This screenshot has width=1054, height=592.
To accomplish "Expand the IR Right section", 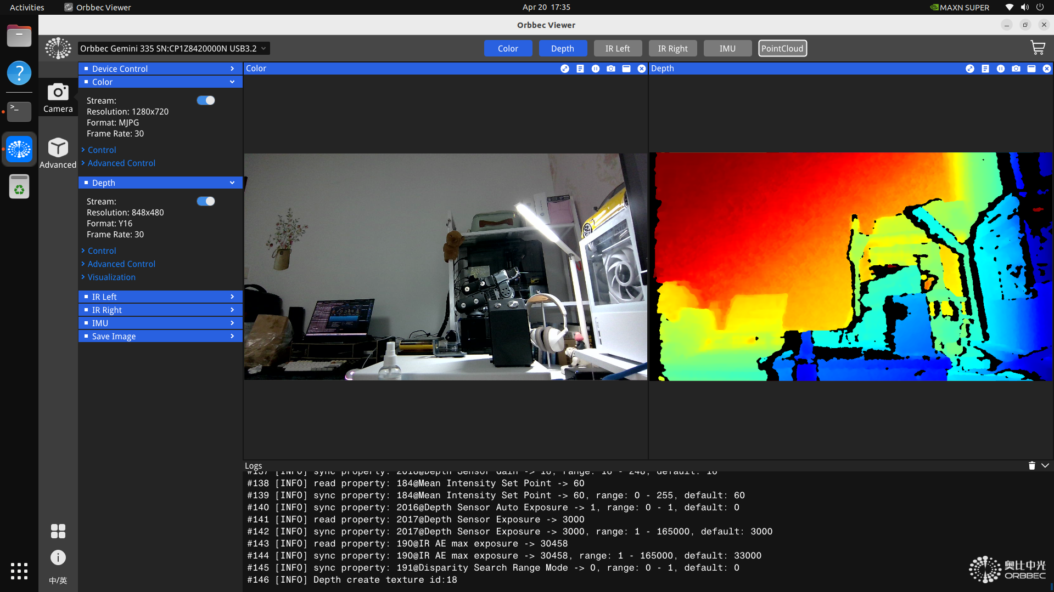I will tap(160, 310).
